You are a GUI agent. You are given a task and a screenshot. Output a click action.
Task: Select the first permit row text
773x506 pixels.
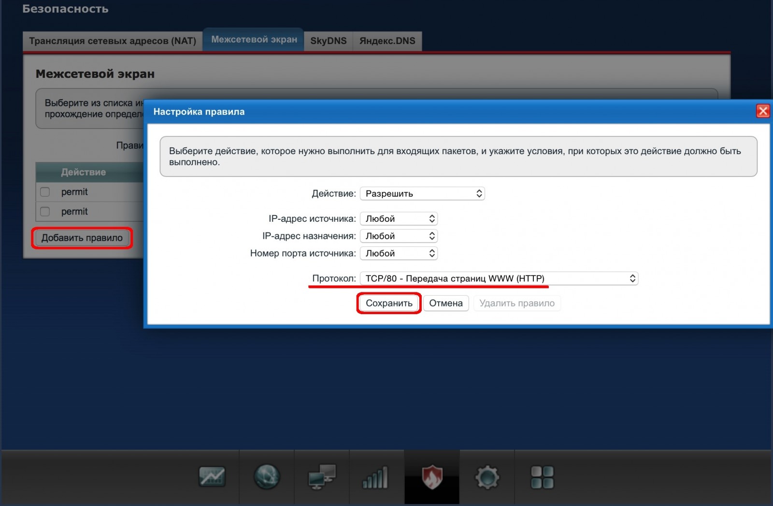tap(74, 192)
